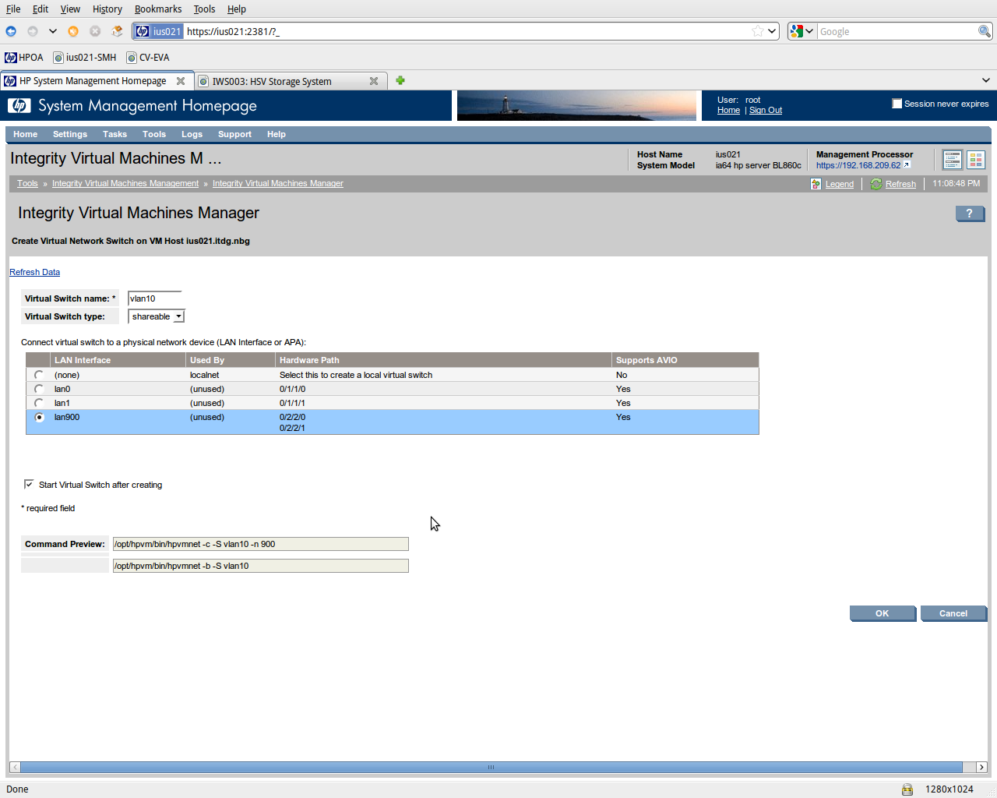Open the Bookmarks menu
Image resolution: width=997 pixels, height=798 pixels.
(x=158, y=9)
